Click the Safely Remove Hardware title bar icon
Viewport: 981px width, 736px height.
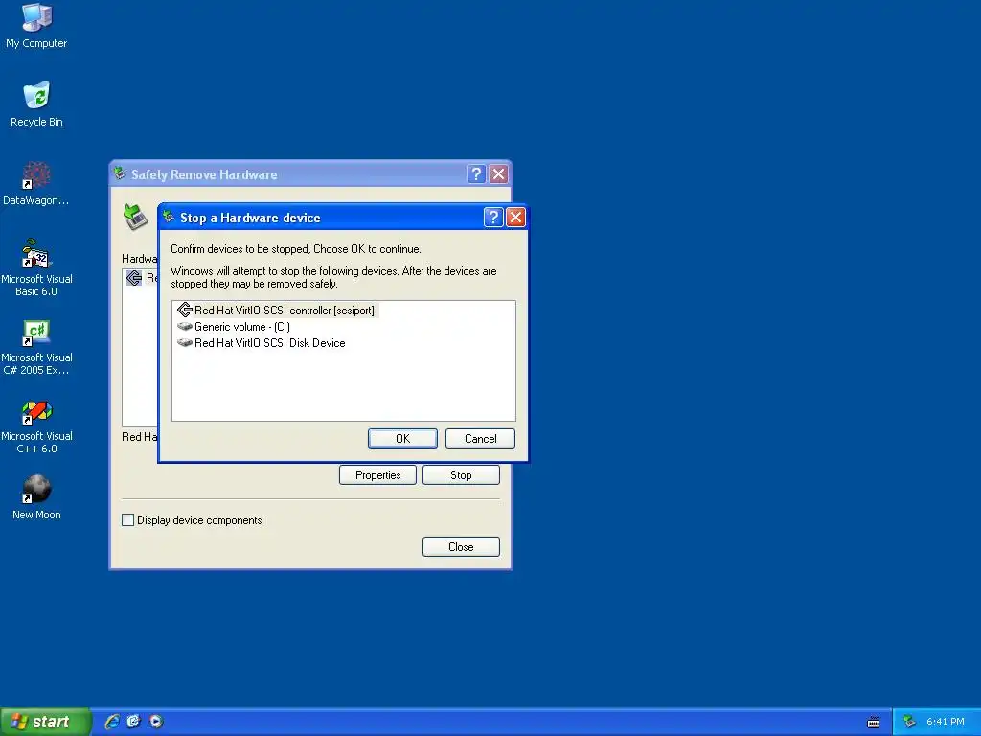(x=120, y=173)
